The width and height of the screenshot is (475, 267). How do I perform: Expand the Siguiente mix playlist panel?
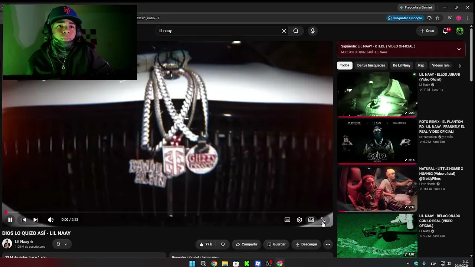pyautogui.click(x=459, y=49)
